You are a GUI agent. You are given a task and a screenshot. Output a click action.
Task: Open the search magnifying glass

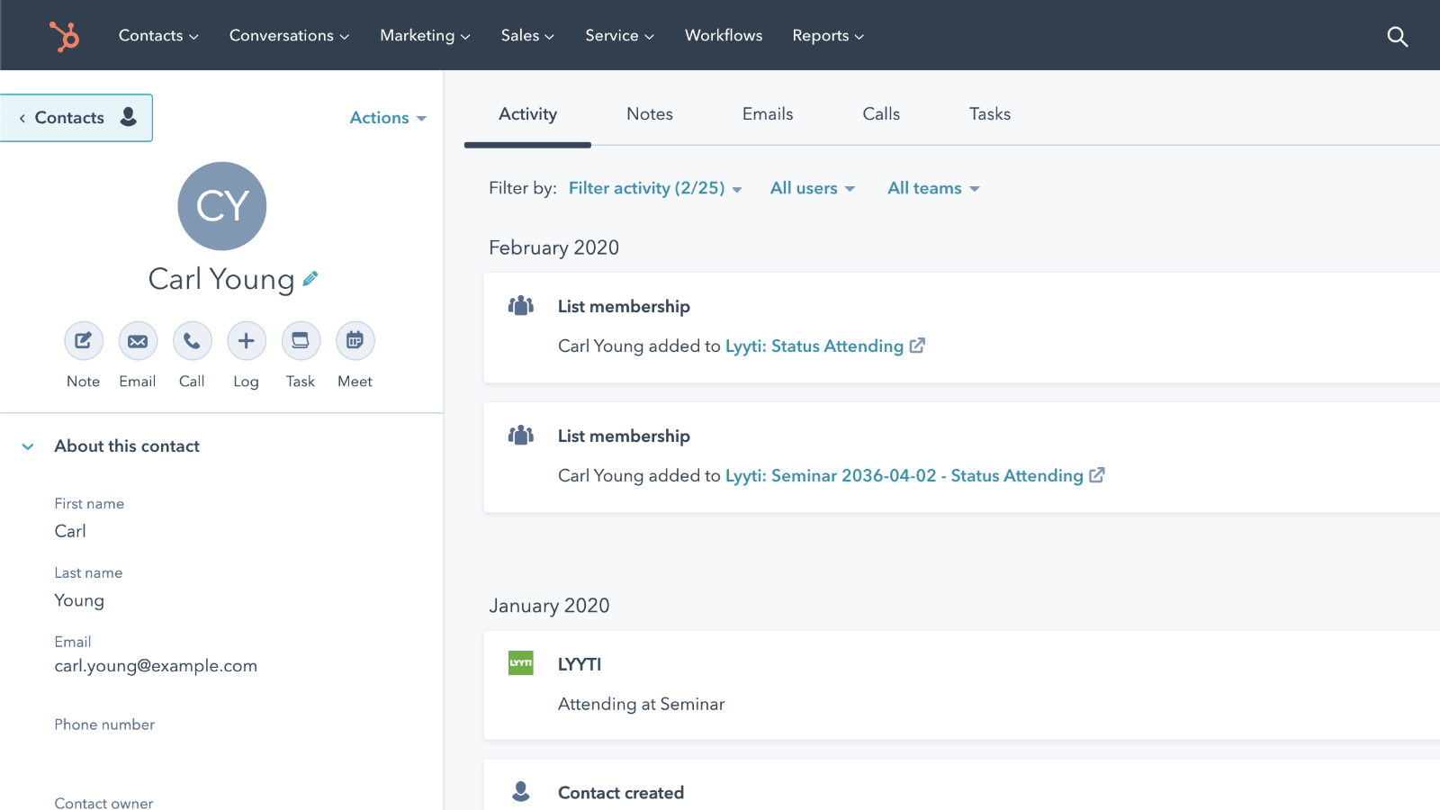pos(1396,36)
